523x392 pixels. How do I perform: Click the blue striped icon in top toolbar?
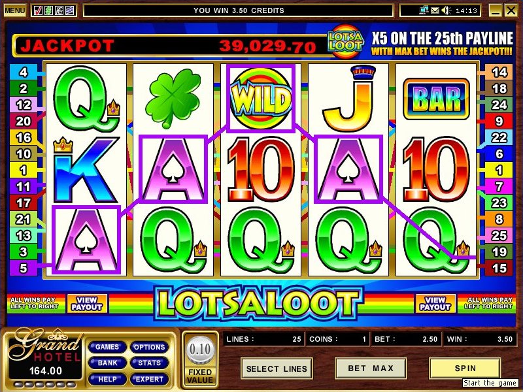pyautogui.click(x=69, y=10)
